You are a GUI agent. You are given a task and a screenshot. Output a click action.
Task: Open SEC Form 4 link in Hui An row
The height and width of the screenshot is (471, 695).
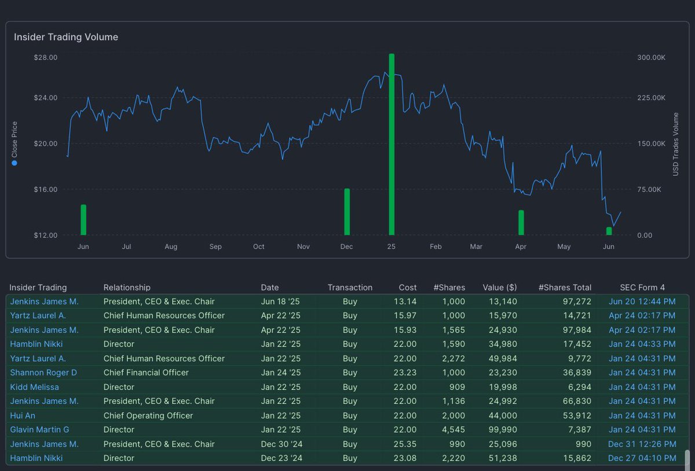coord(642,415)
